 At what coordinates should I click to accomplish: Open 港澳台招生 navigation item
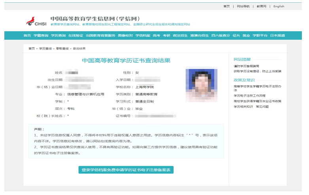pos(199,36)
